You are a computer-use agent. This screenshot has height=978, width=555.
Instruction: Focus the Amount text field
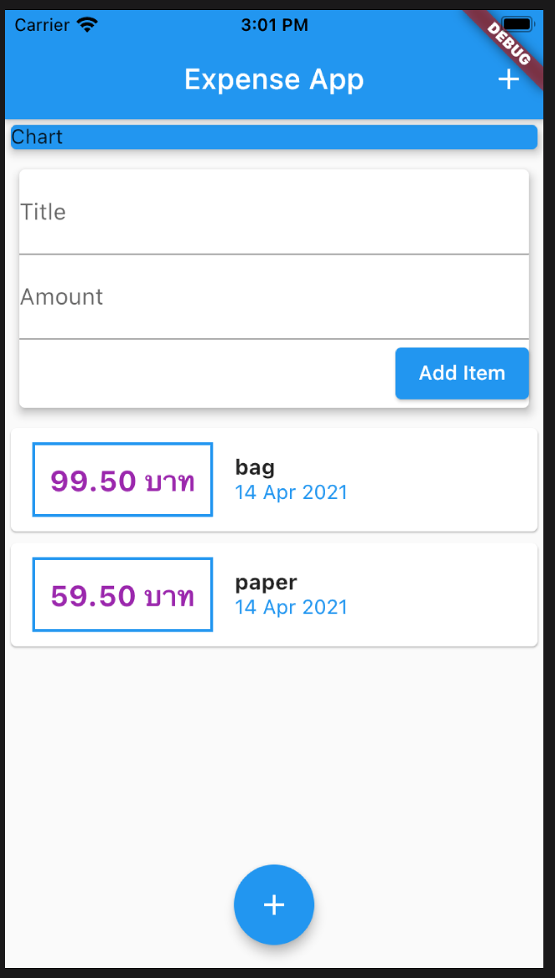coord(273,298)
